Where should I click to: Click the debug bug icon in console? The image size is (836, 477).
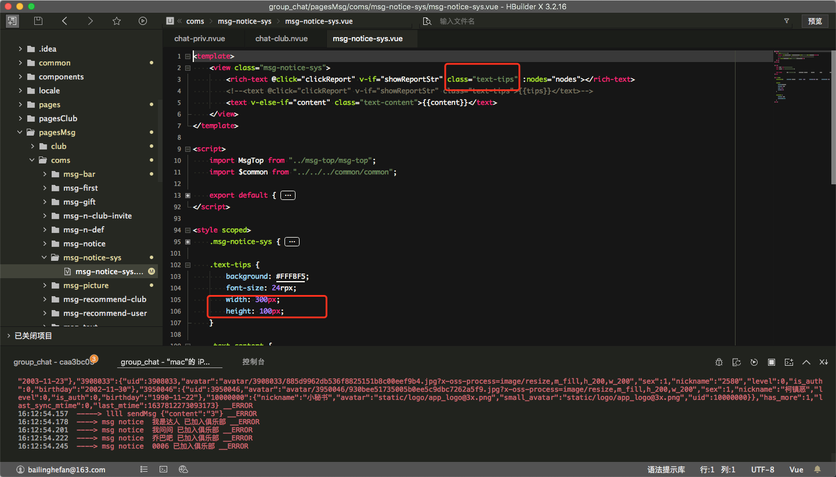pyautogui.click(x=719, y=362)
